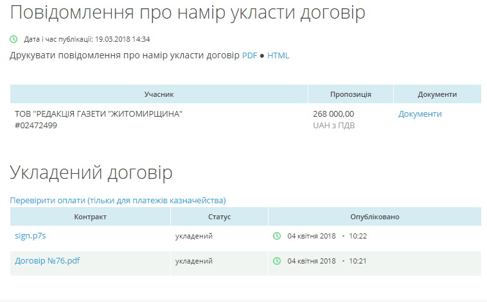Screen dimensions: 487x302
Task: Click the Статус column header
Action: [219, 217]
